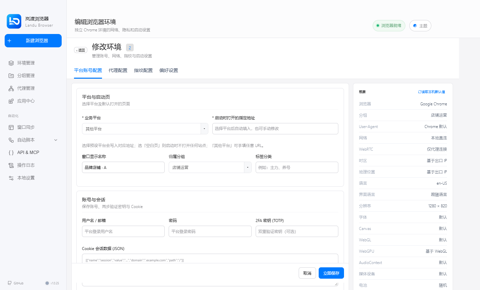The width and height of the screenshot is (480, 290).
Task: Click the 标签分类 input field
Action: pos(297,167)
